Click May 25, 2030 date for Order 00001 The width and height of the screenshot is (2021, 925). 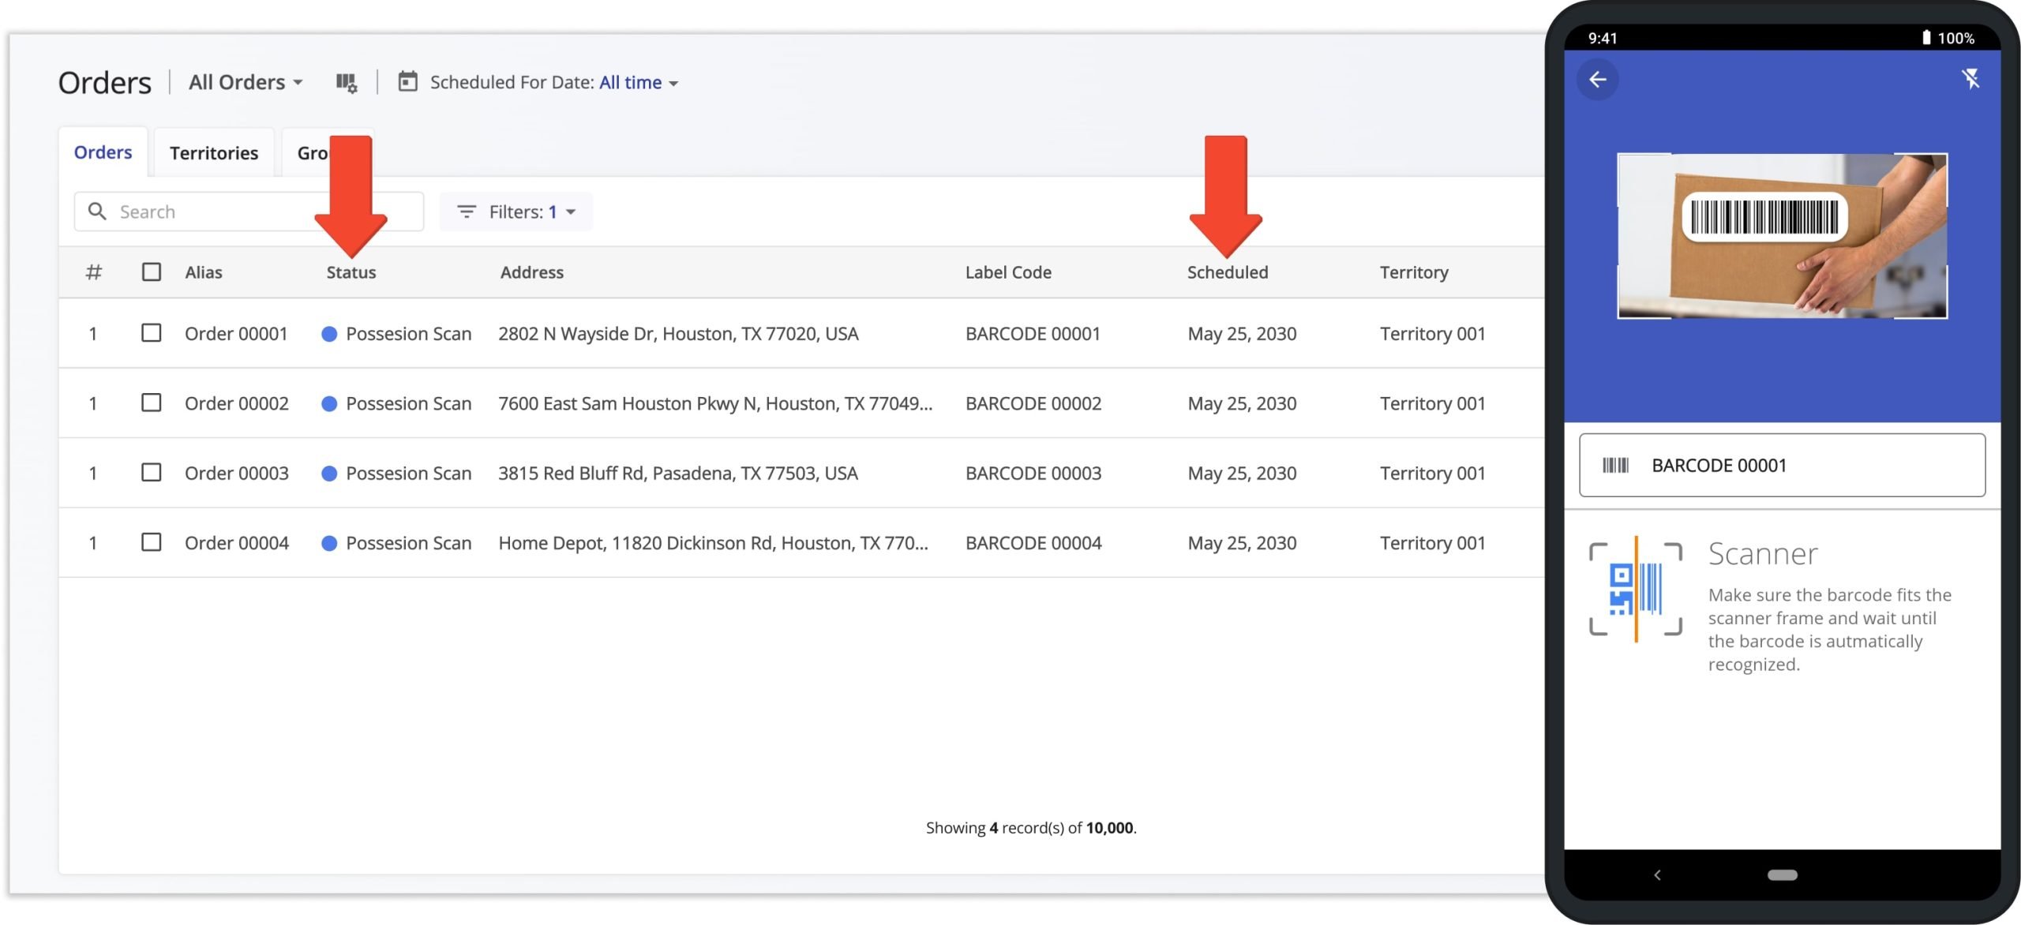1242,334
